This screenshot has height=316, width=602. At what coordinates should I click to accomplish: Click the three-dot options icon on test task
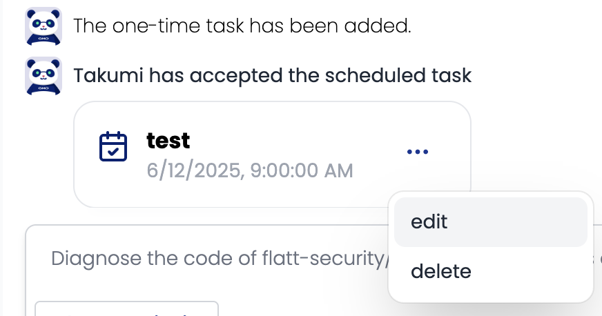(418, 152)
